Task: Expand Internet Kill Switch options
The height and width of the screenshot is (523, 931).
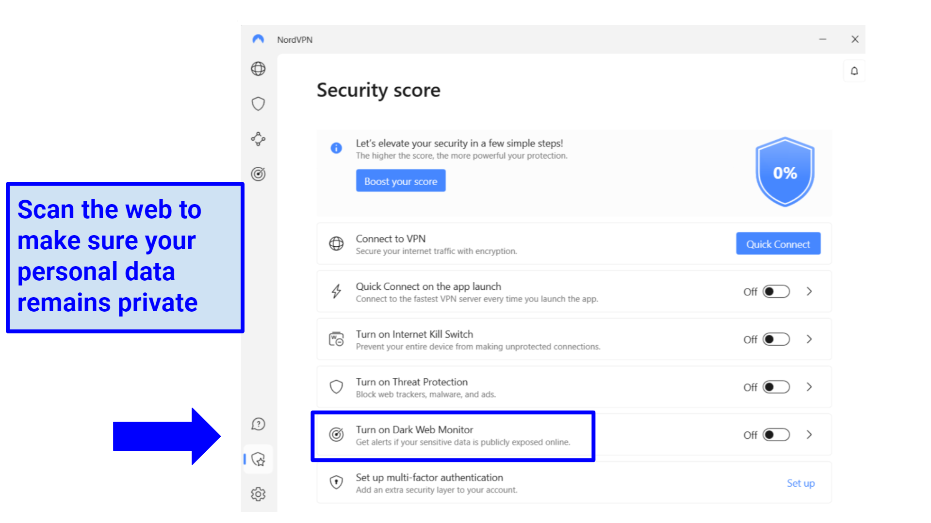Action: (809, 339)
